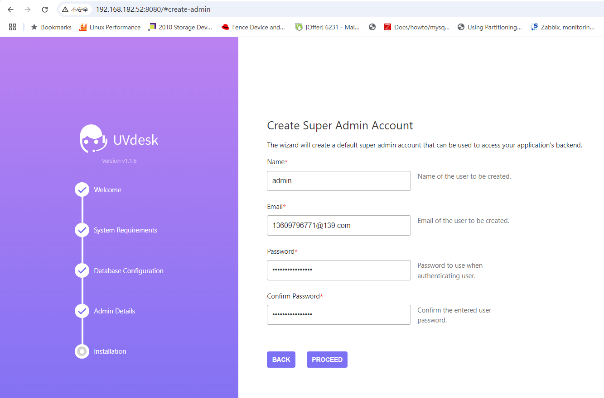
Task: Open the Zabbix monitoring bookmark
Action: tap(563, 27)
